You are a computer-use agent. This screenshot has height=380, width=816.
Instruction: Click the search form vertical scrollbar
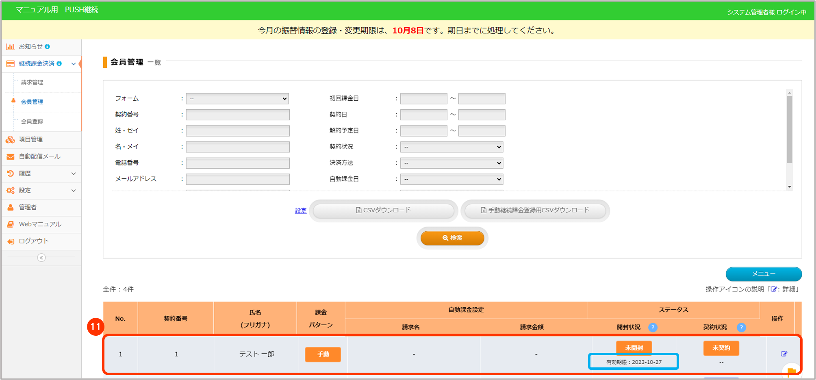tap(789, 130)
